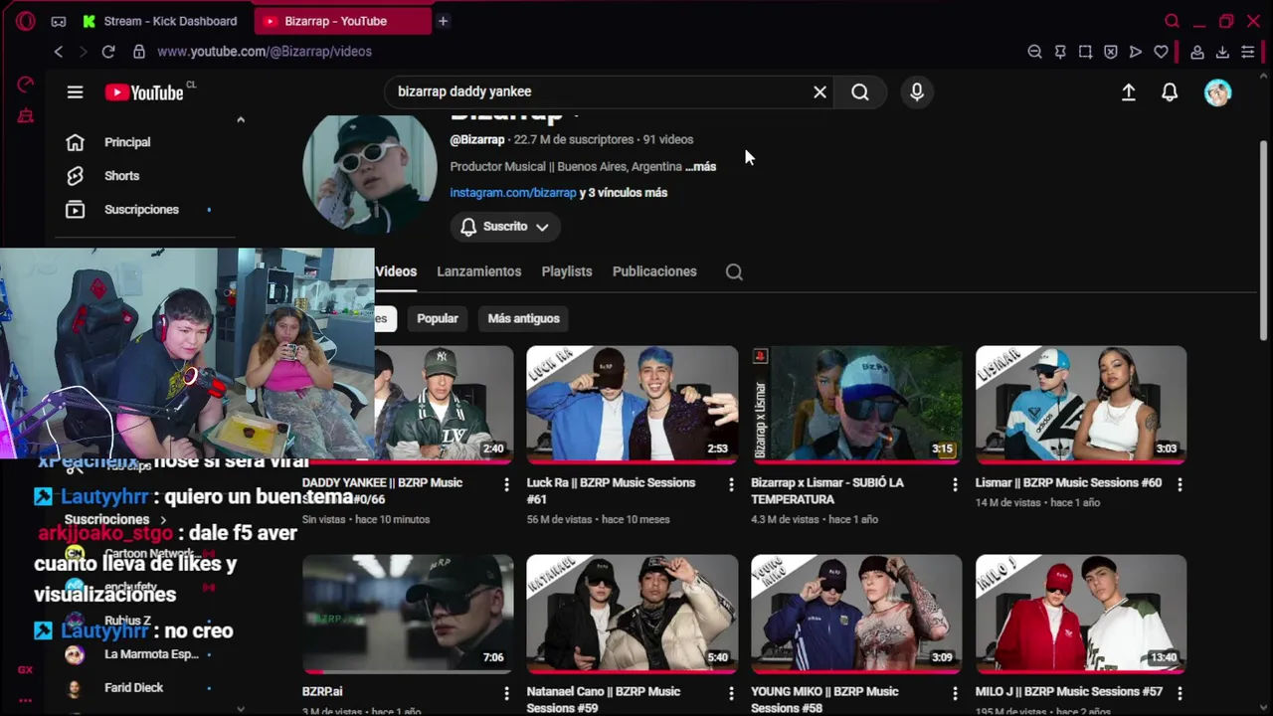Select the Bizarrap - YouTube browser tab

pyautogui.click(x=342, y=21)
